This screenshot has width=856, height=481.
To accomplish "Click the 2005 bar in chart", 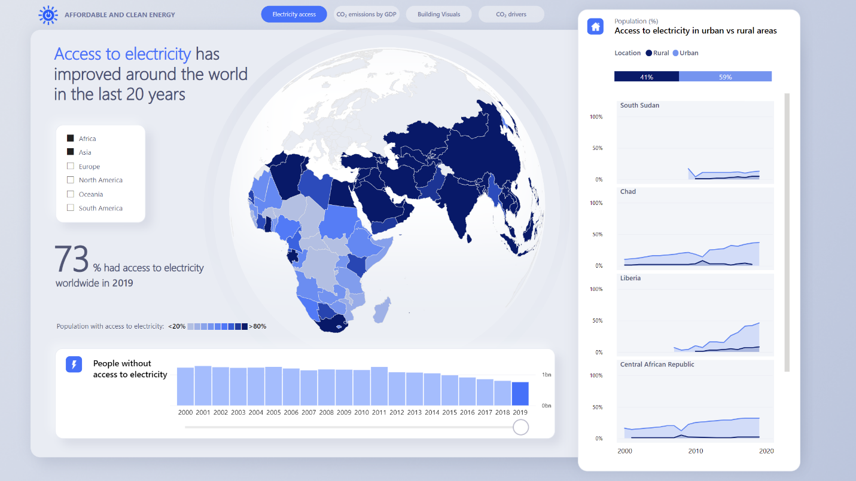I will 273,386.
